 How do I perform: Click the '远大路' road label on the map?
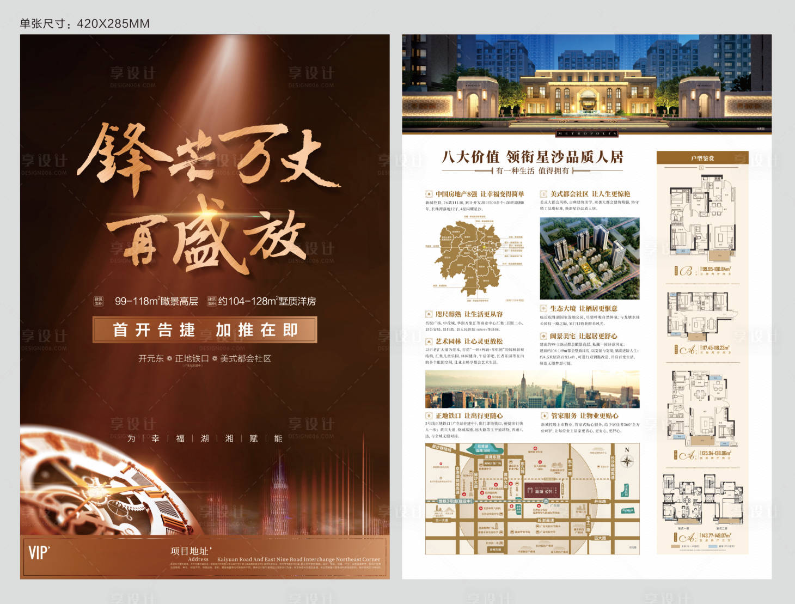(600, 538)
